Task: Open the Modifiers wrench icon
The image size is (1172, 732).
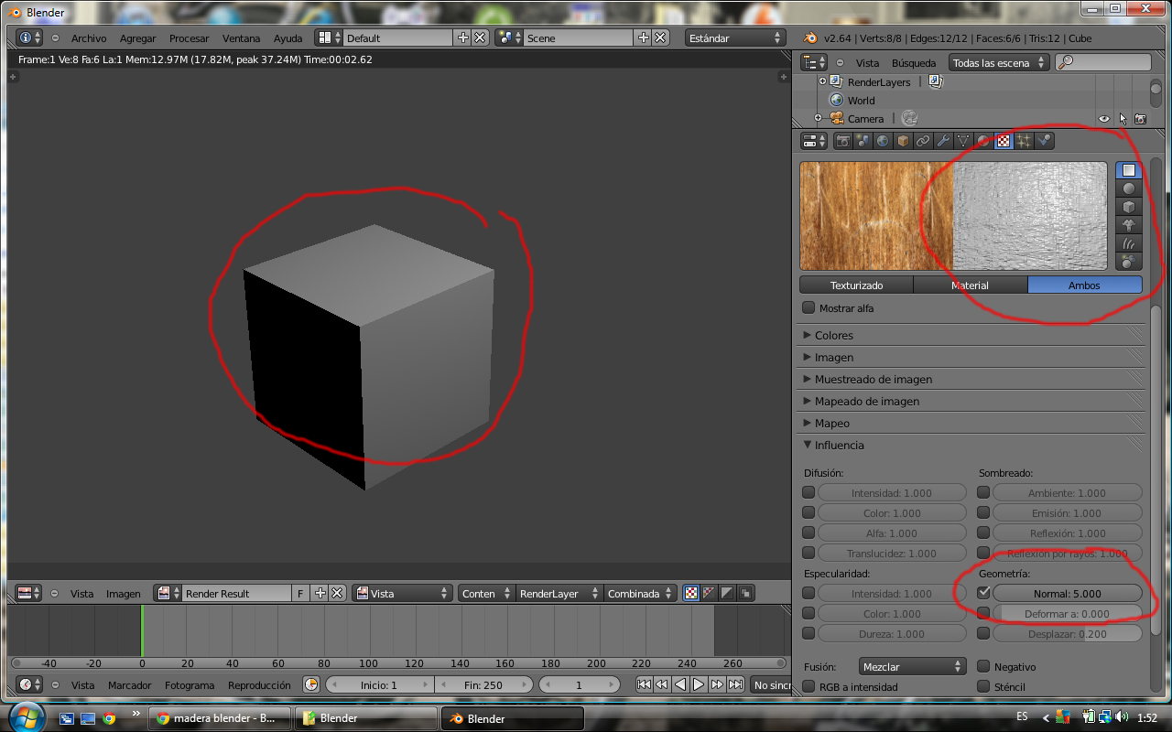Action: pyautogui.click(x=943, y=141)
